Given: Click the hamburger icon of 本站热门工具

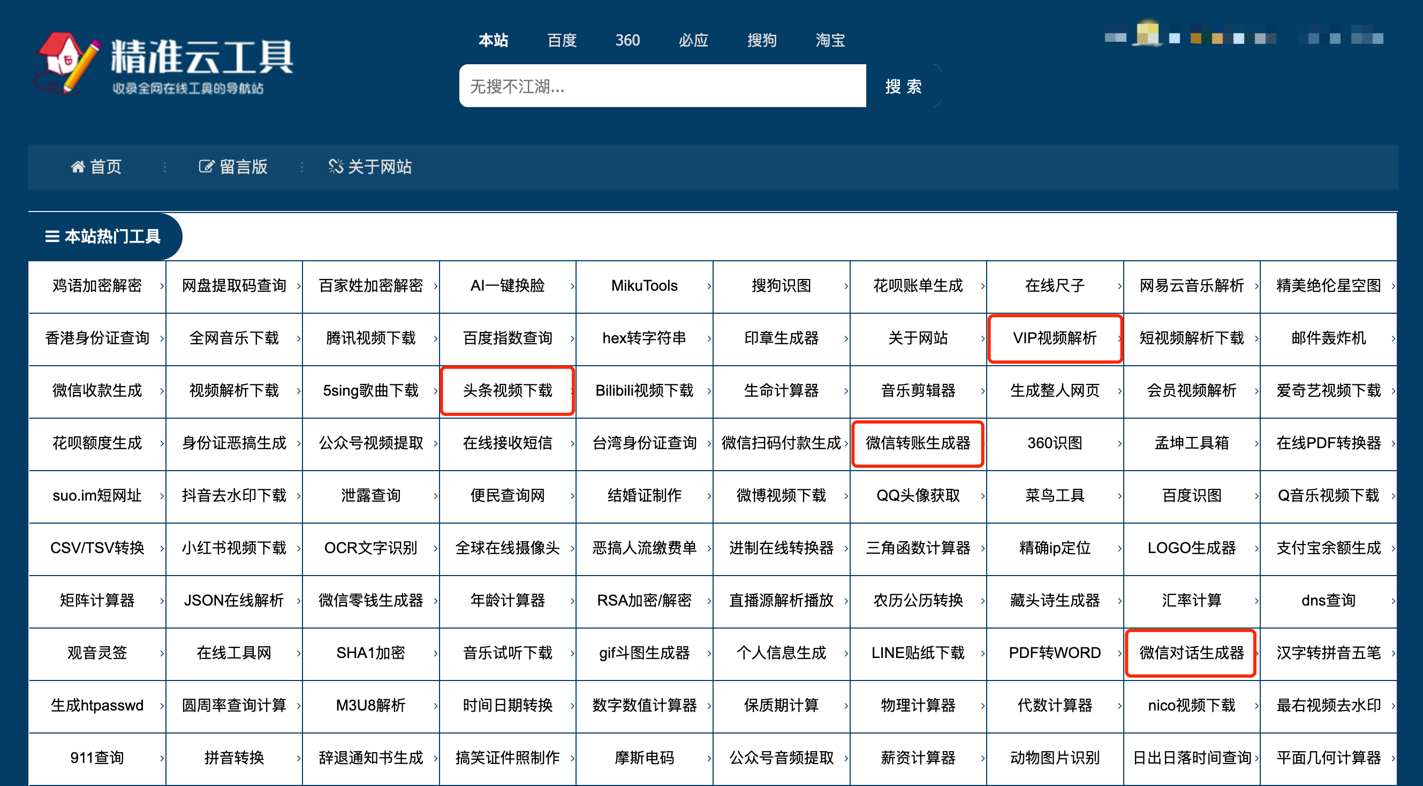Looking at the screenshot, I should click(52, 237).
